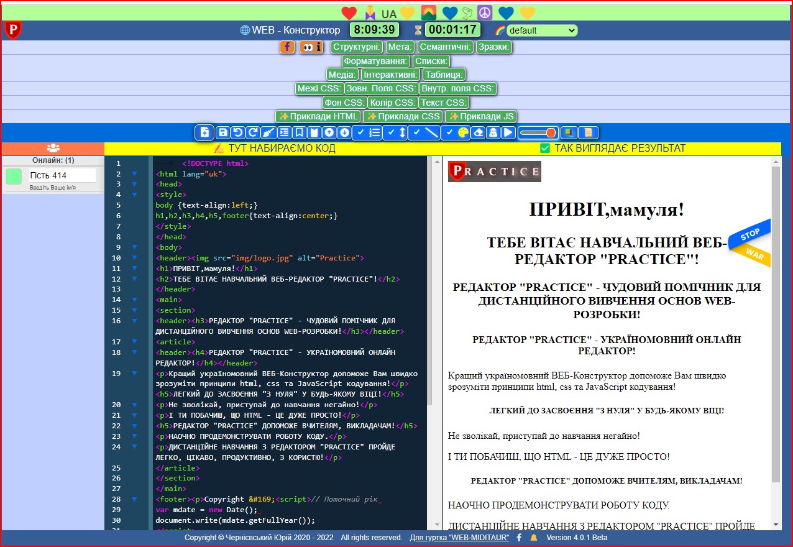The width and height of the screenshot is (793, 547).
Task: Click the circled down-arrow download icon
Action: click(x=344, y=132)
